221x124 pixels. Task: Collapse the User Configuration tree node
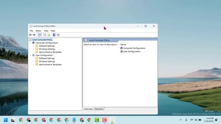click(30, 55)
